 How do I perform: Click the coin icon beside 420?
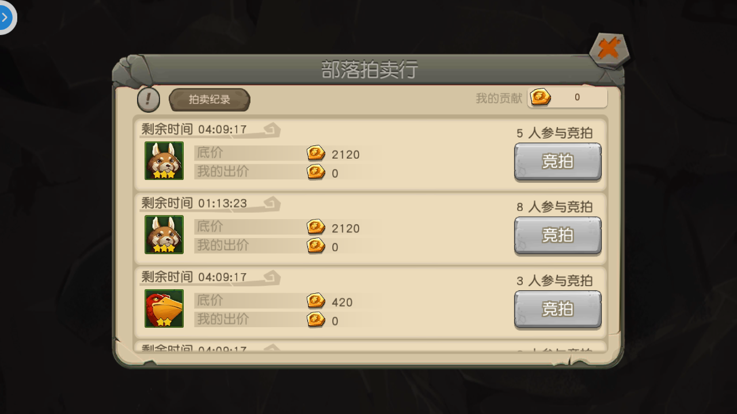[x=316, y=301]
